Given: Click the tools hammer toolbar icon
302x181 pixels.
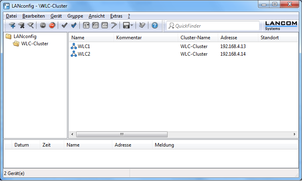Looking at the screenshot, I should (114, 26).
